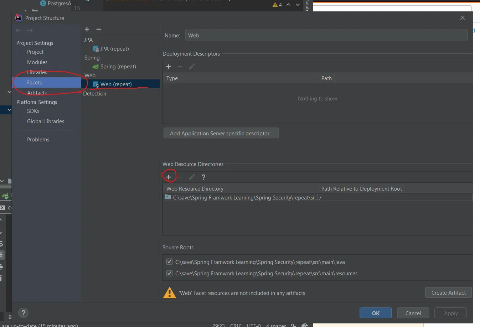The width and height of the screenshot is (480, 327).
Task: Go to previous highlighted problem in the editor
Action: coord(288,5)
